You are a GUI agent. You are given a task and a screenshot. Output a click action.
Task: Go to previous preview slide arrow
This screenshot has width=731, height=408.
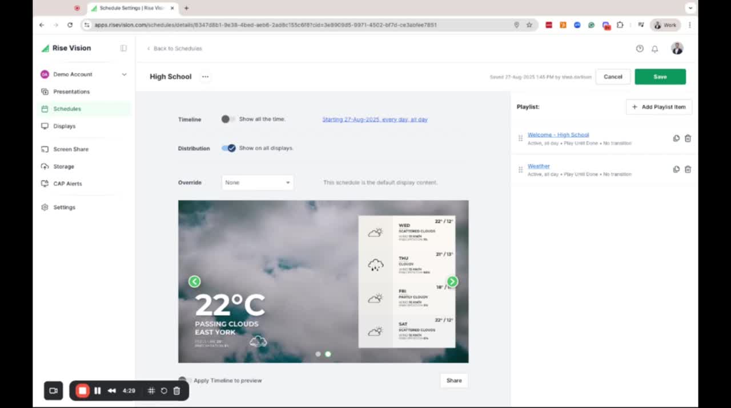point(195,281)
